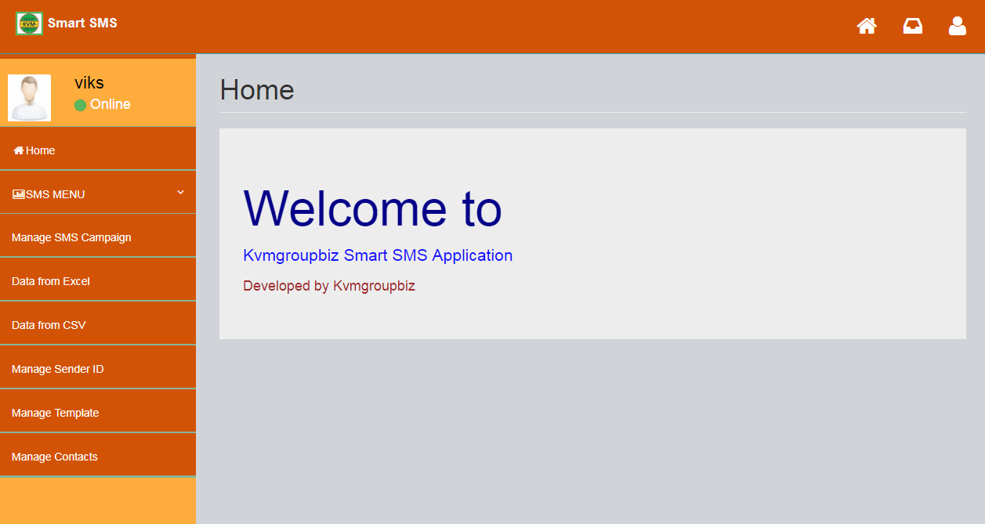Click the green Online status dot
This screenshot has width=985, height=524.
(80, 105)
